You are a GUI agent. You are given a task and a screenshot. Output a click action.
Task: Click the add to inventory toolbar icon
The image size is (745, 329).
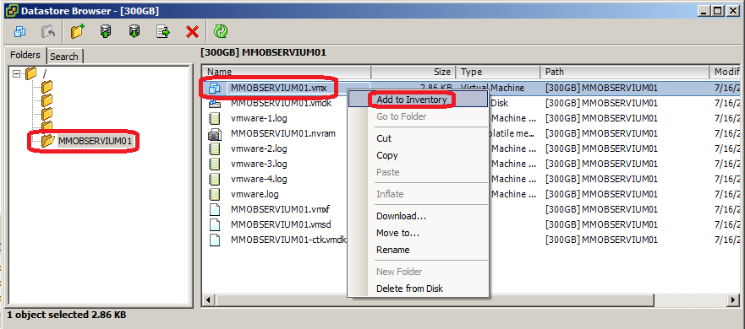coord(20,32)
